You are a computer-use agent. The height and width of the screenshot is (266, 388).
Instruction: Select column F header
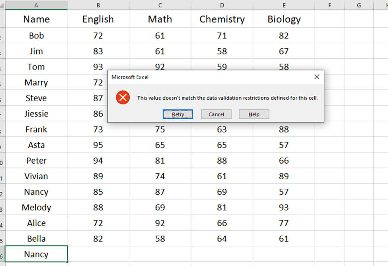click(x=330, y=5)
